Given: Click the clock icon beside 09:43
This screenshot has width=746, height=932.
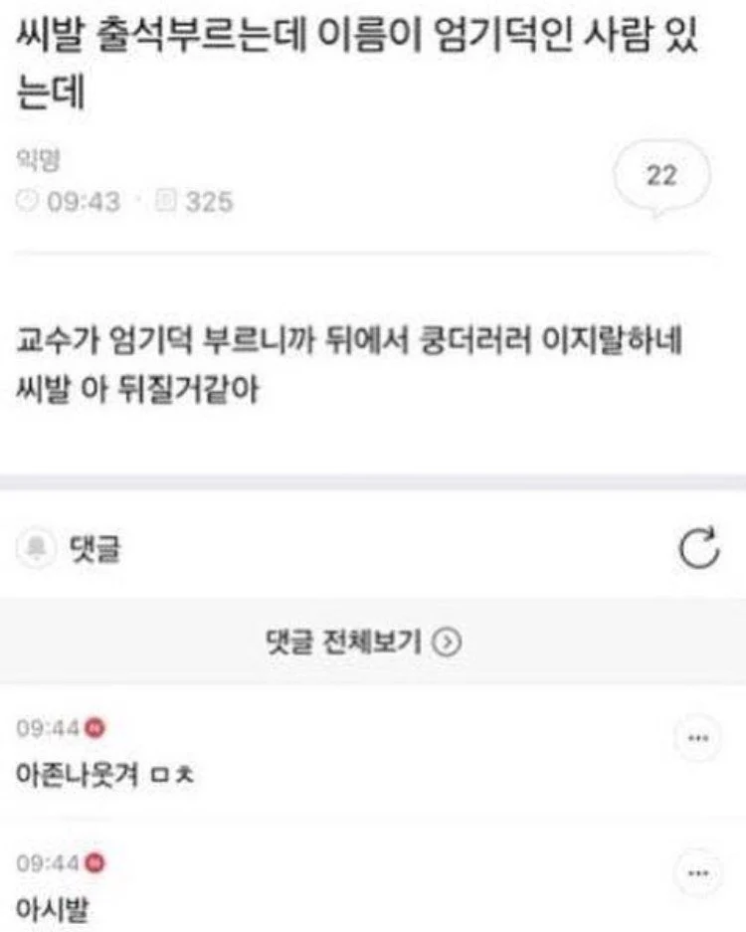Looking at the screenshot, I should pos(27,201).
